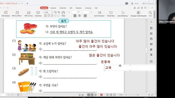This screenshot has width=175, height=98.
Task: Open the Gulir Otomatis dropdown
Action: (100, 14)
